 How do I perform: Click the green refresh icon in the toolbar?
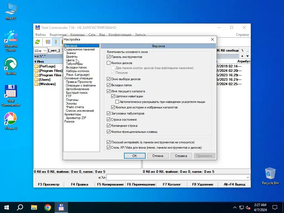click(37, 42)
